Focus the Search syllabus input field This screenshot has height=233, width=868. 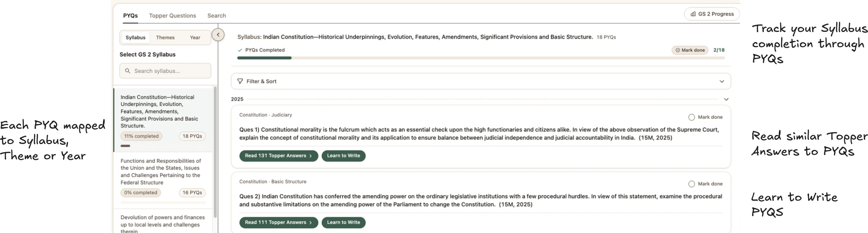165,71
